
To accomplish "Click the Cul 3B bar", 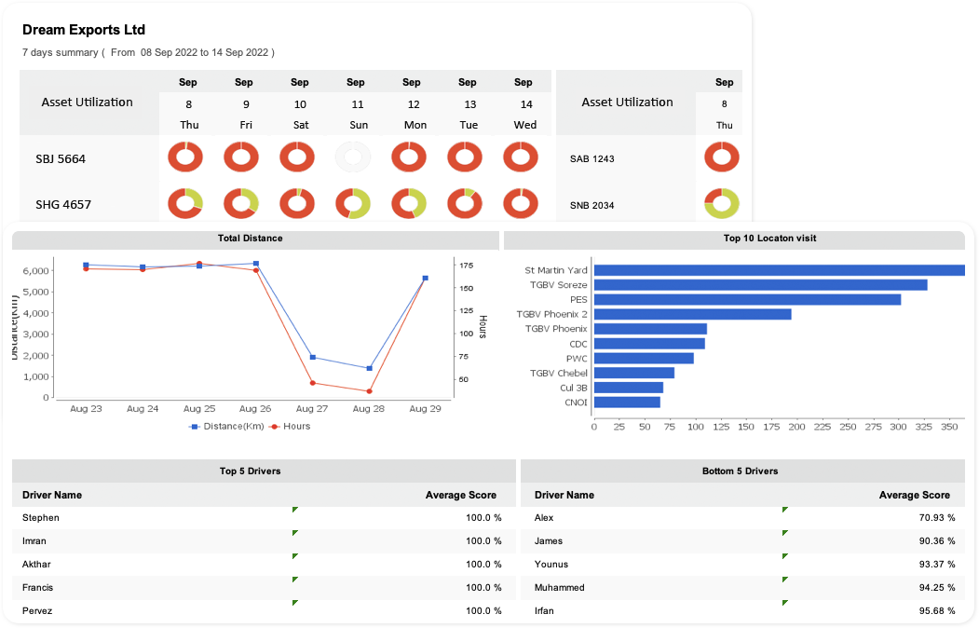I will (628, 388).
